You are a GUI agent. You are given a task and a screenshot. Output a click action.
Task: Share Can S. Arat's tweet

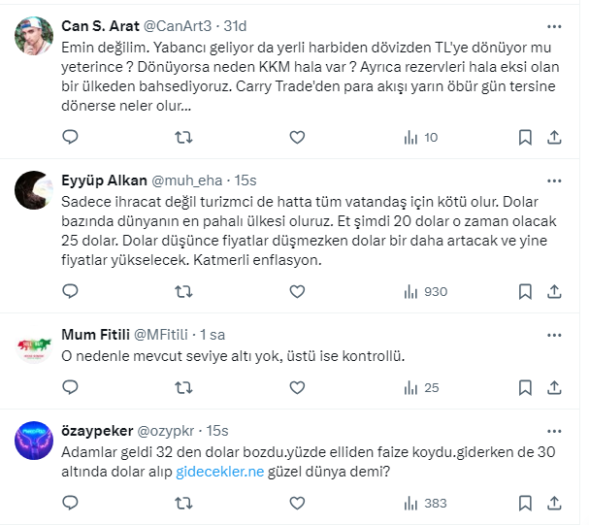554,137
